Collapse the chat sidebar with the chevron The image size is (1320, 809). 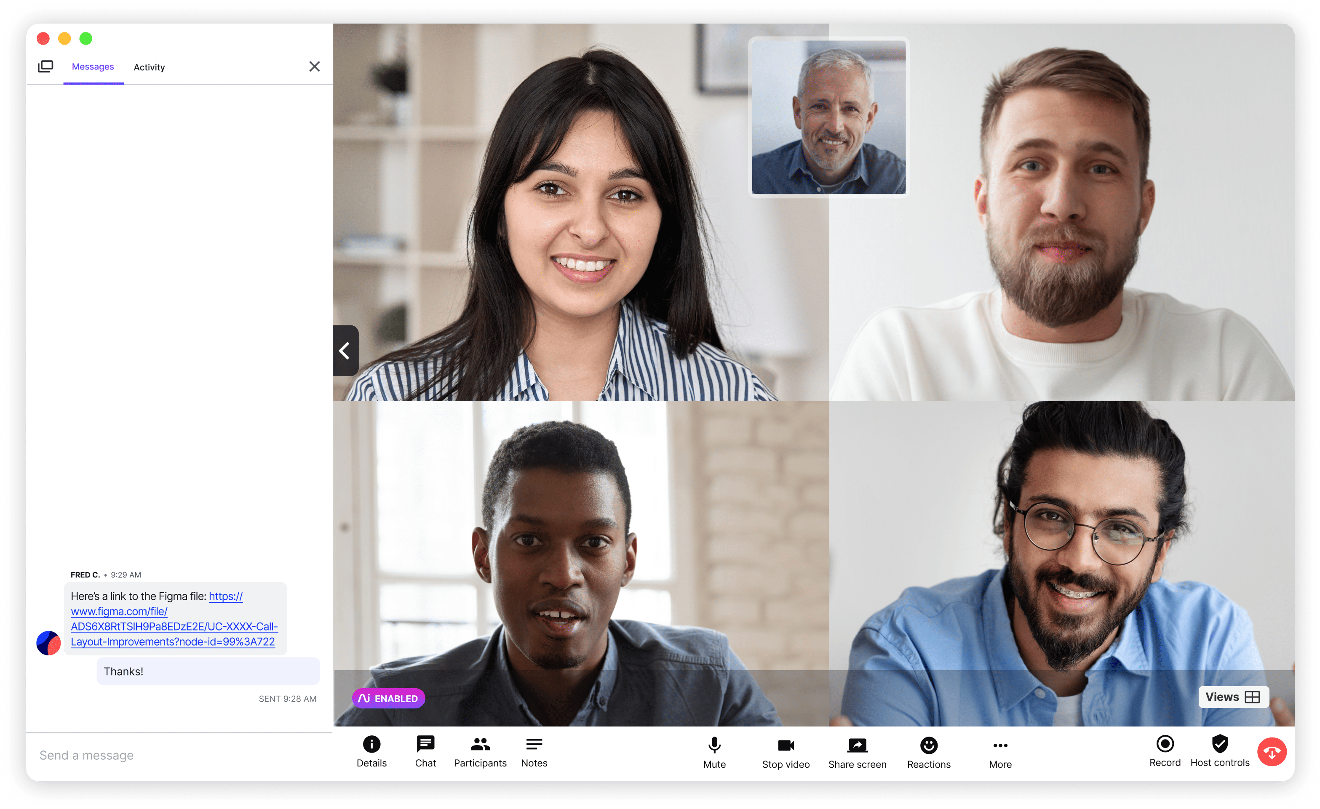click(x=345, y=351)
